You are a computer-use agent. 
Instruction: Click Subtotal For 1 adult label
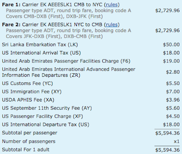tap(26, 150)
